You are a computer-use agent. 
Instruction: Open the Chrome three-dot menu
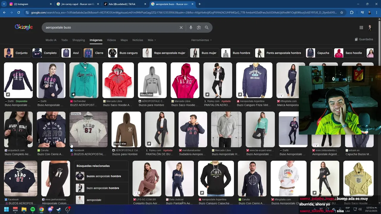(x=377, y=12)
